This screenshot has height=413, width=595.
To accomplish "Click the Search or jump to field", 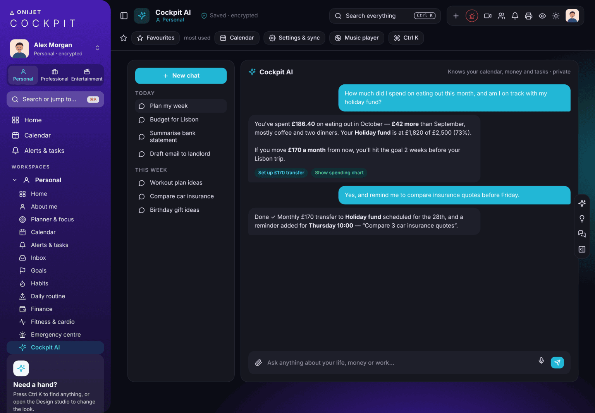I will pos(55,99).
